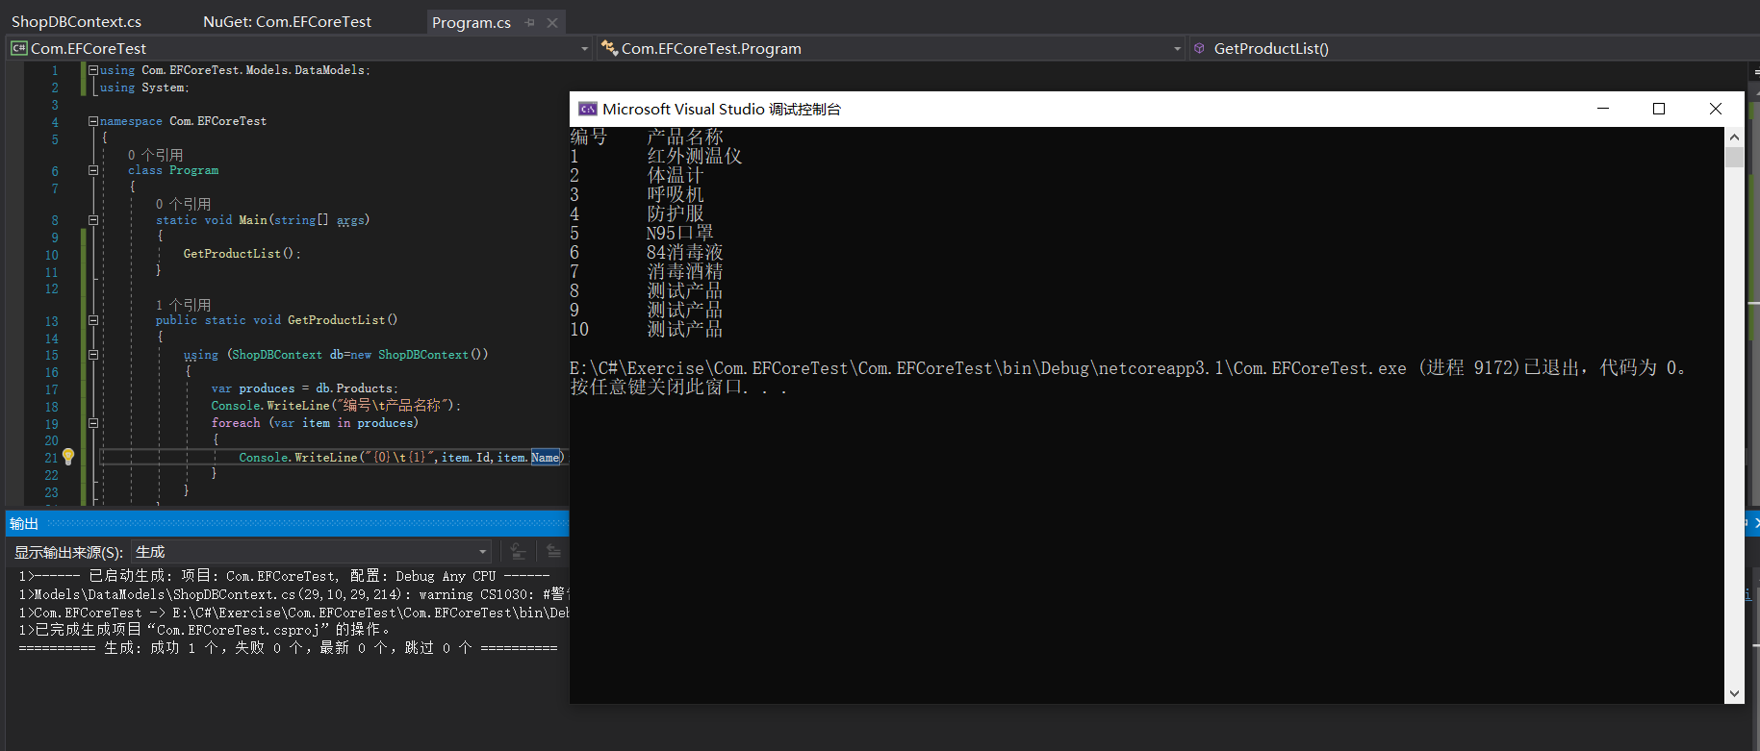Image resolution: width=1760 pixels, height=751 pixels.
Task: Click console row 2 体温计
Action: coord(637,175)
